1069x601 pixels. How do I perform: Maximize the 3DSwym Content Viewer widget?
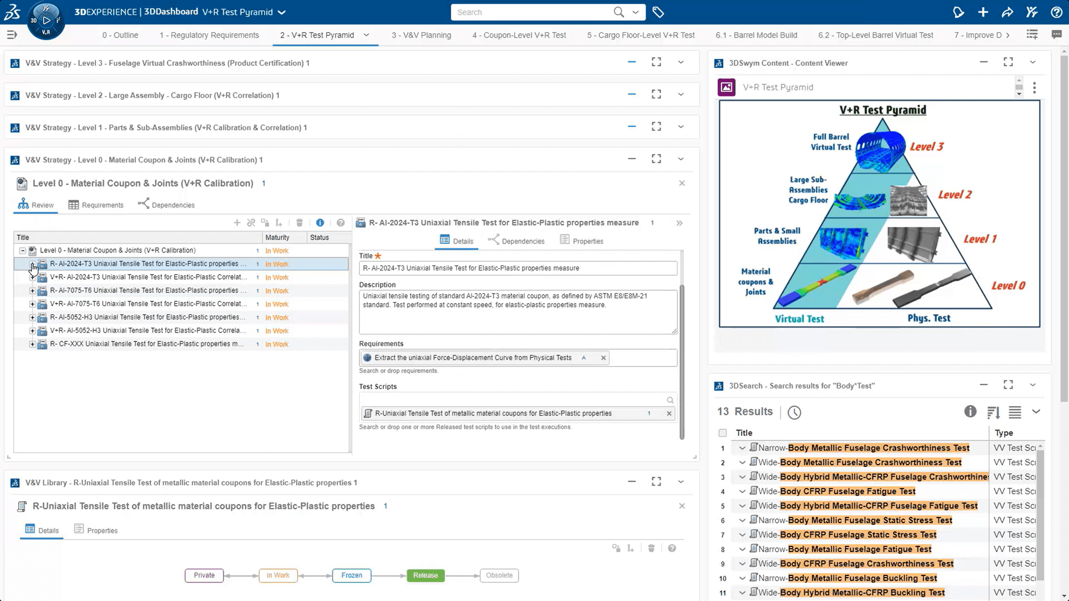[x=1008, y=62]
